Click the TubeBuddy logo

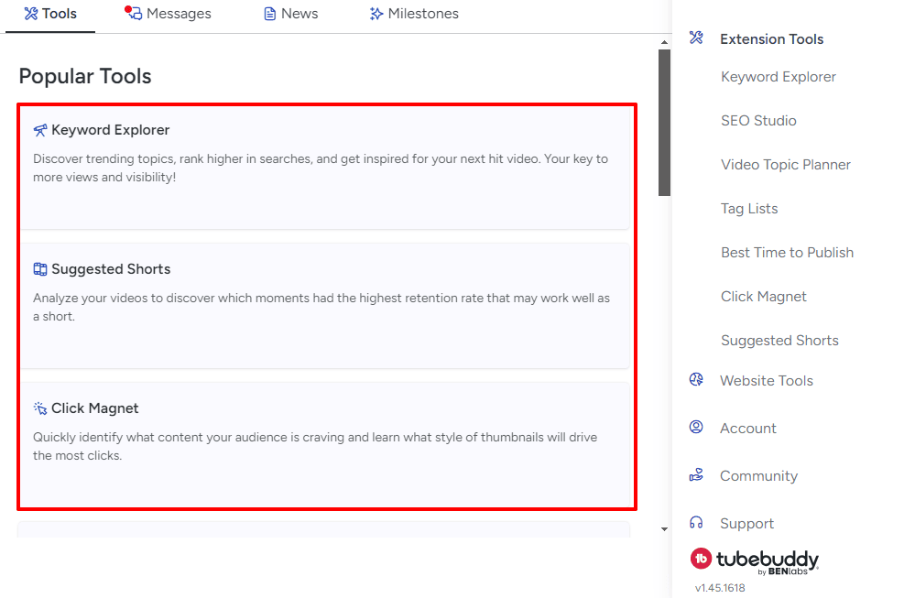coord(754,560)
